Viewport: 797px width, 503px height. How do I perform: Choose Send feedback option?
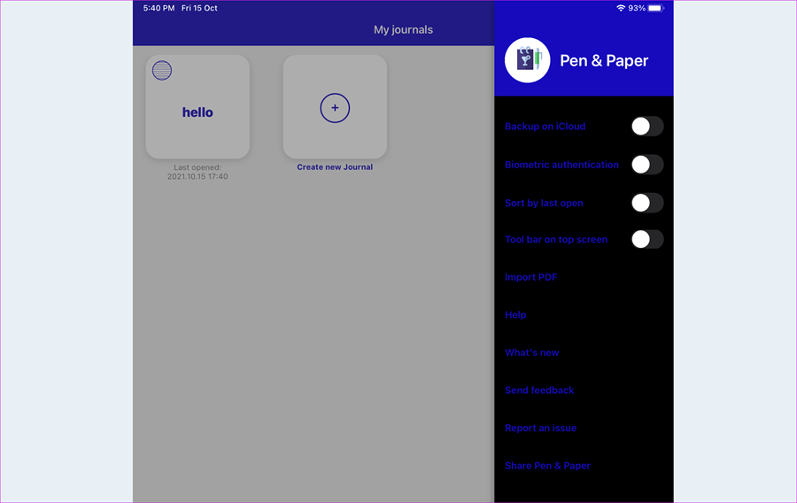(x=539, y=391)
